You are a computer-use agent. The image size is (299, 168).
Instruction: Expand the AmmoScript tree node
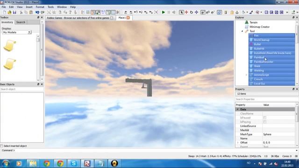coord(246,75)
